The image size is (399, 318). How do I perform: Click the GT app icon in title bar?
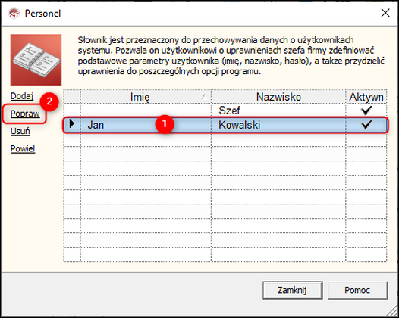click(14, 13)
